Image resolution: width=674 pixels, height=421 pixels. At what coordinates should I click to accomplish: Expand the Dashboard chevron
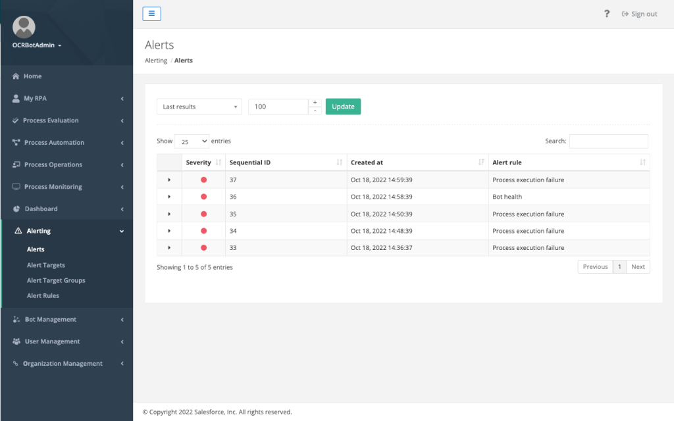[122, 209]
